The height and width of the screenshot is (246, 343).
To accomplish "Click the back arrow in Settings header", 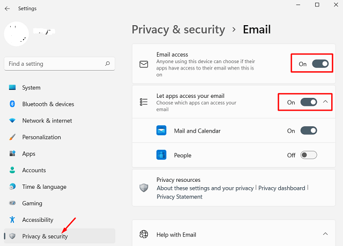I will [7, 9].
